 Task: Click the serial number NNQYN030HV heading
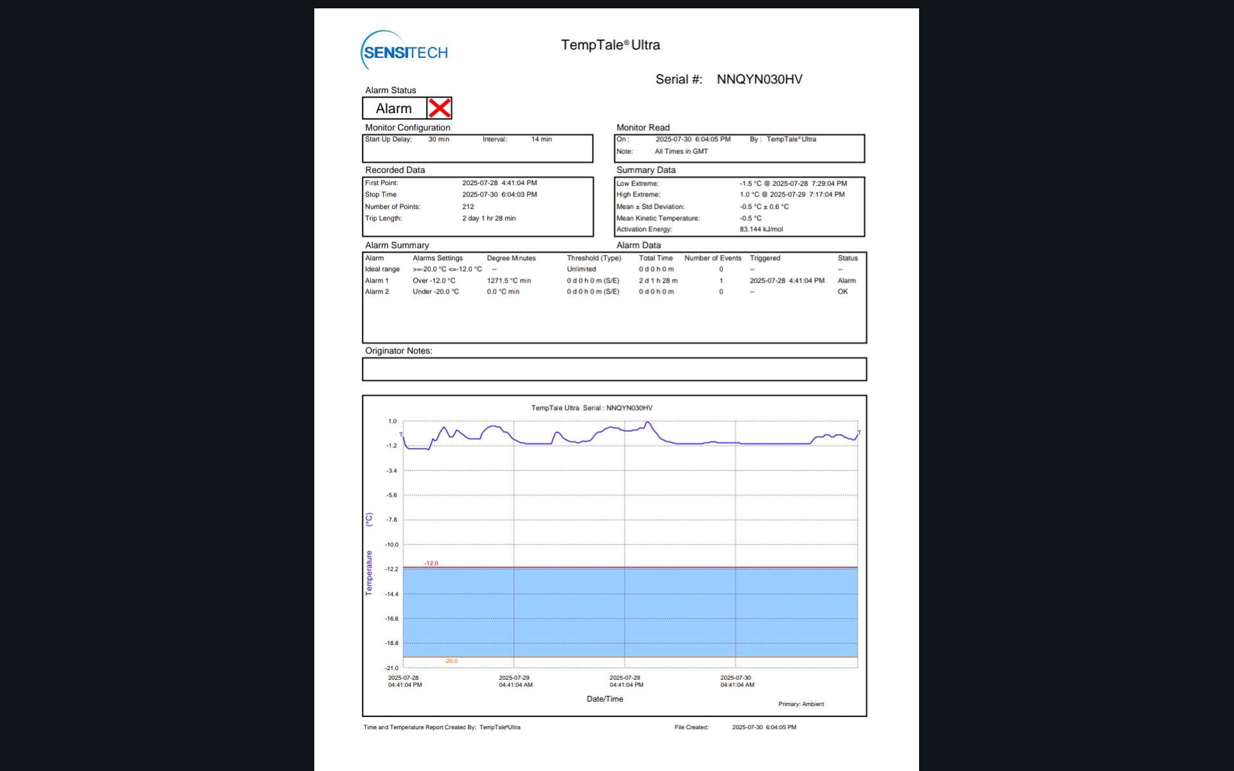(x=759, y=79)
